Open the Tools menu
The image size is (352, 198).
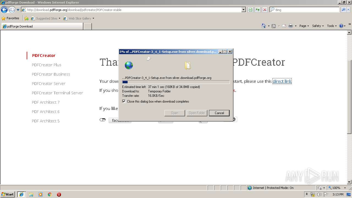[x=332, y=26]
